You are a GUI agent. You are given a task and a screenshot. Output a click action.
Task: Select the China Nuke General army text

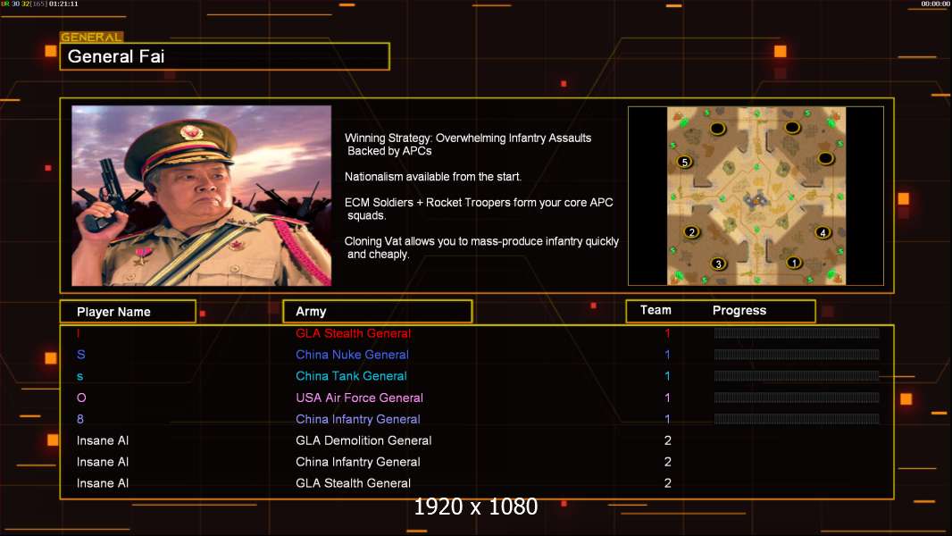(x=352, y=355)
